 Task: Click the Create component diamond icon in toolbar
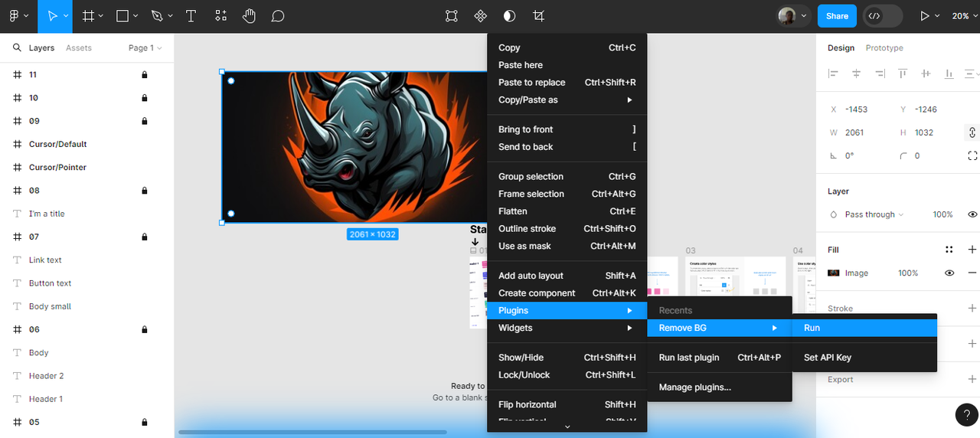pyautogui.click(x=481, y=16)
